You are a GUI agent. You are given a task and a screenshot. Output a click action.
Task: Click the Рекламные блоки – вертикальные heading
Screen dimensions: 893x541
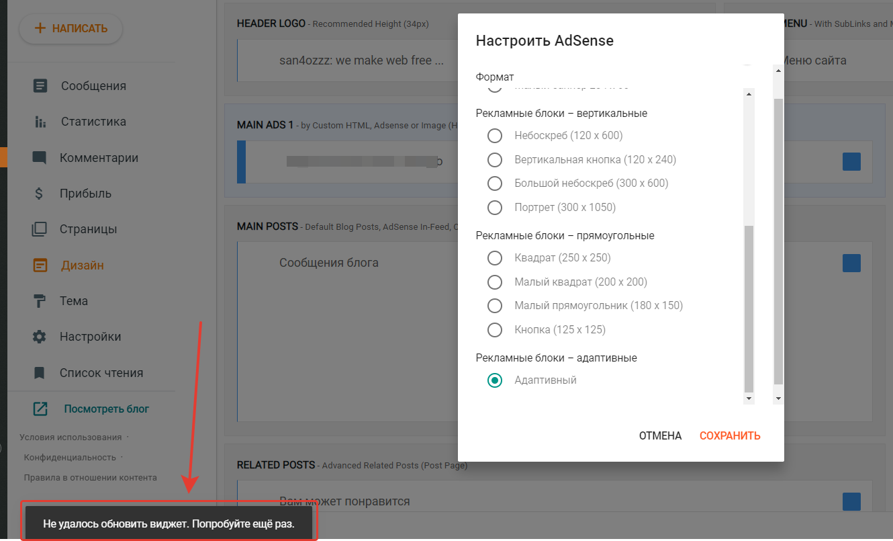coord(561,113)
